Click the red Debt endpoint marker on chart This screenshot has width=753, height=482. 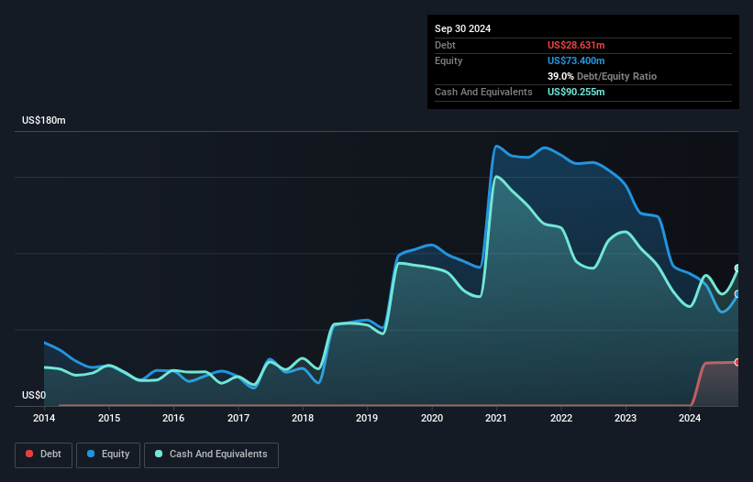737,362
